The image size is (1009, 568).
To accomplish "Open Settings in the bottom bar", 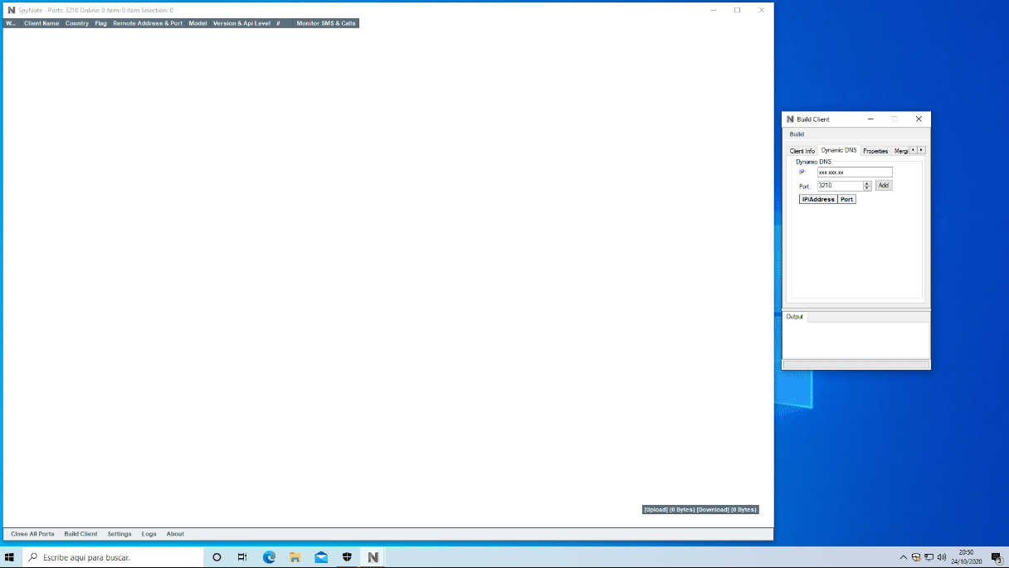I will (x=119, y=534).
